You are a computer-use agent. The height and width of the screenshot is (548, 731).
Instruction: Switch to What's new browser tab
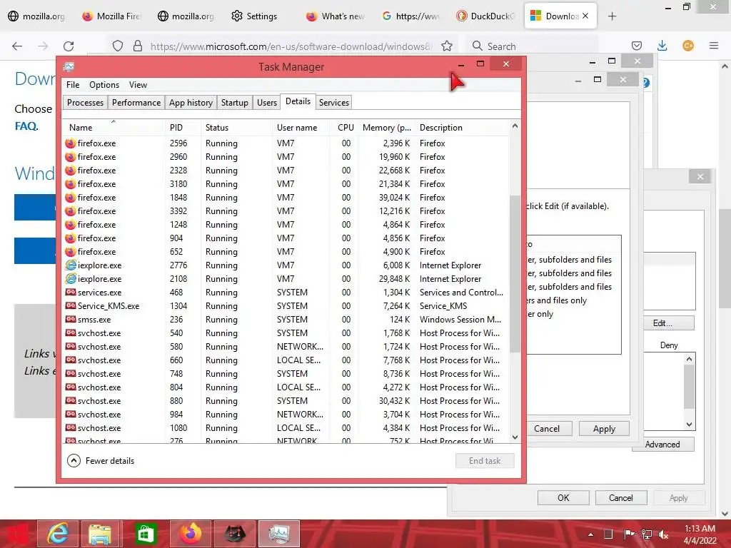coord(336,16)
